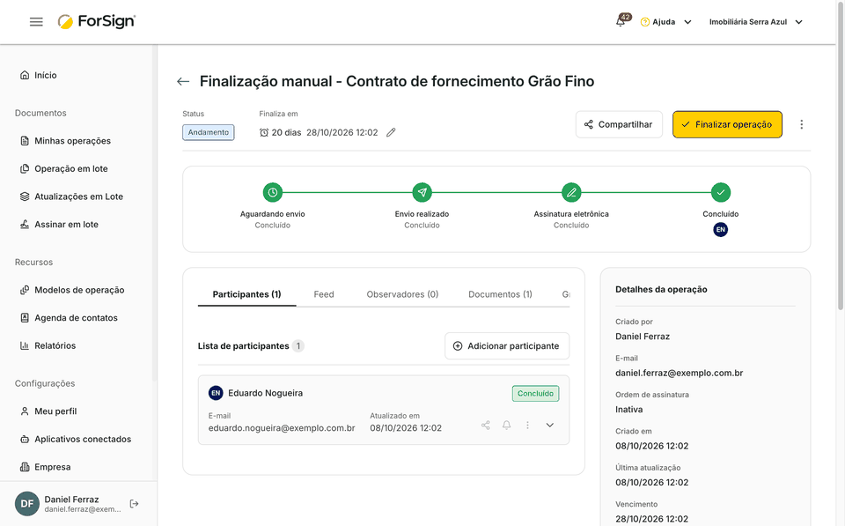Click the alarm clock icon by 20 dias
The width and height of the screenshot is (845, 526).
coord(264,132)
